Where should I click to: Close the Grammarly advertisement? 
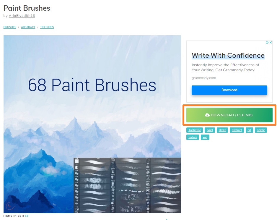tap(271, 43)
